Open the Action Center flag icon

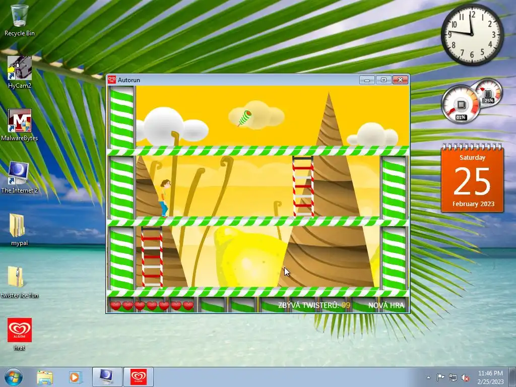[440, 377]
